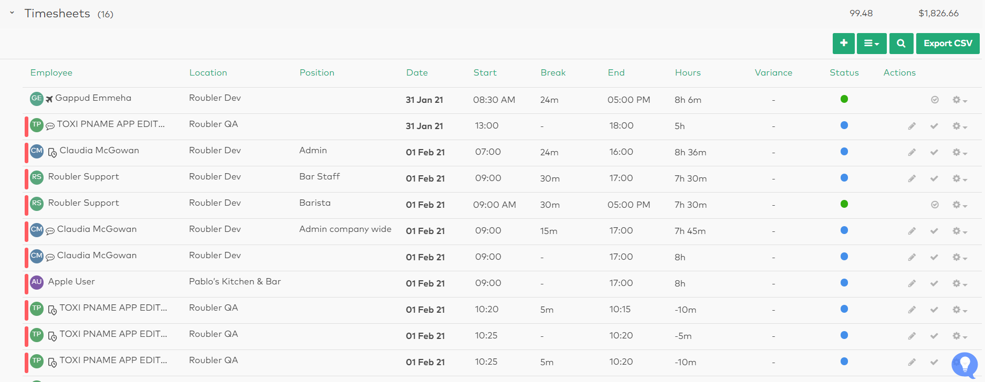This screenshot has height=382, width=985.
Task: Click Export CSV button
Action: [948, 44]
